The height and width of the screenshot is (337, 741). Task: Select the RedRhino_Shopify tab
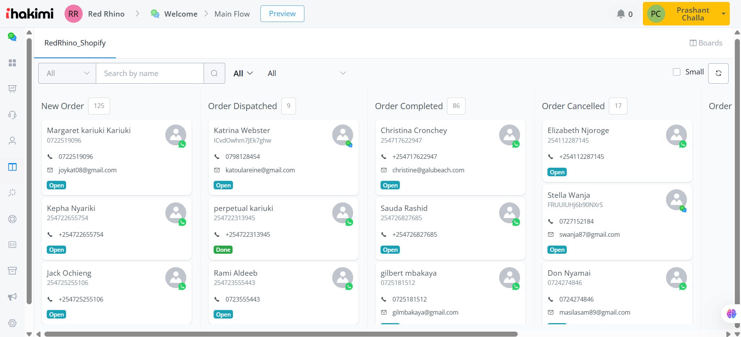click(75, 43)
